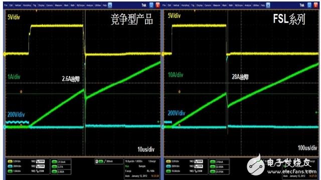This screenshot has height=180, width=321.
Task: Open Display menu in right FSL window
Action: pos(200,5)
